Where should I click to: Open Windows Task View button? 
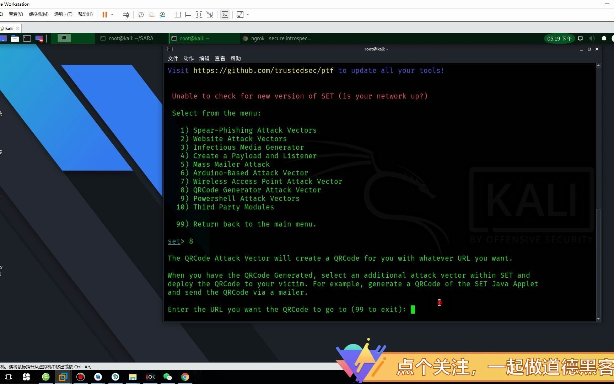click(x=9, y=377)
